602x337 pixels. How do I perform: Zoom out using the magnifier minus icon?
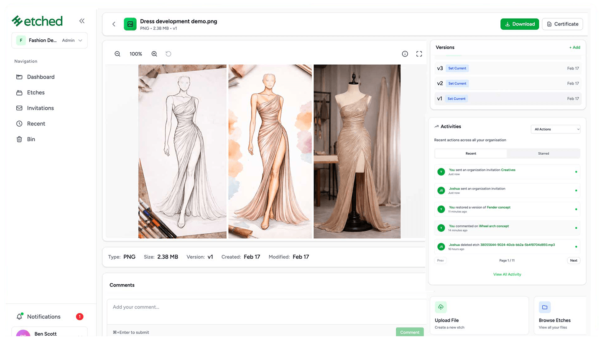pos(117,54)
